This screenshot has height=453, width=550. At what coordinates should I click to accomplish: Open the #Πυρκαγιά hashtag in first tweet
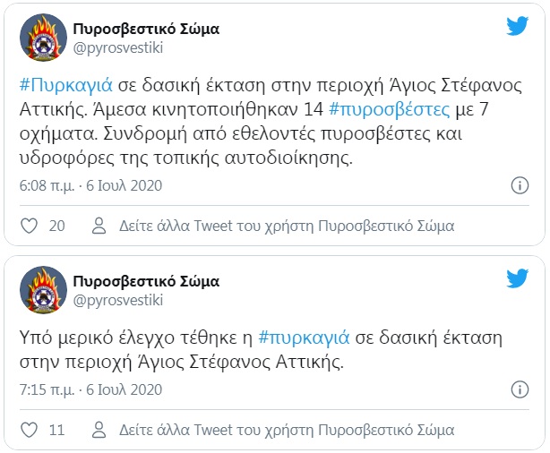tap(66, 85)
